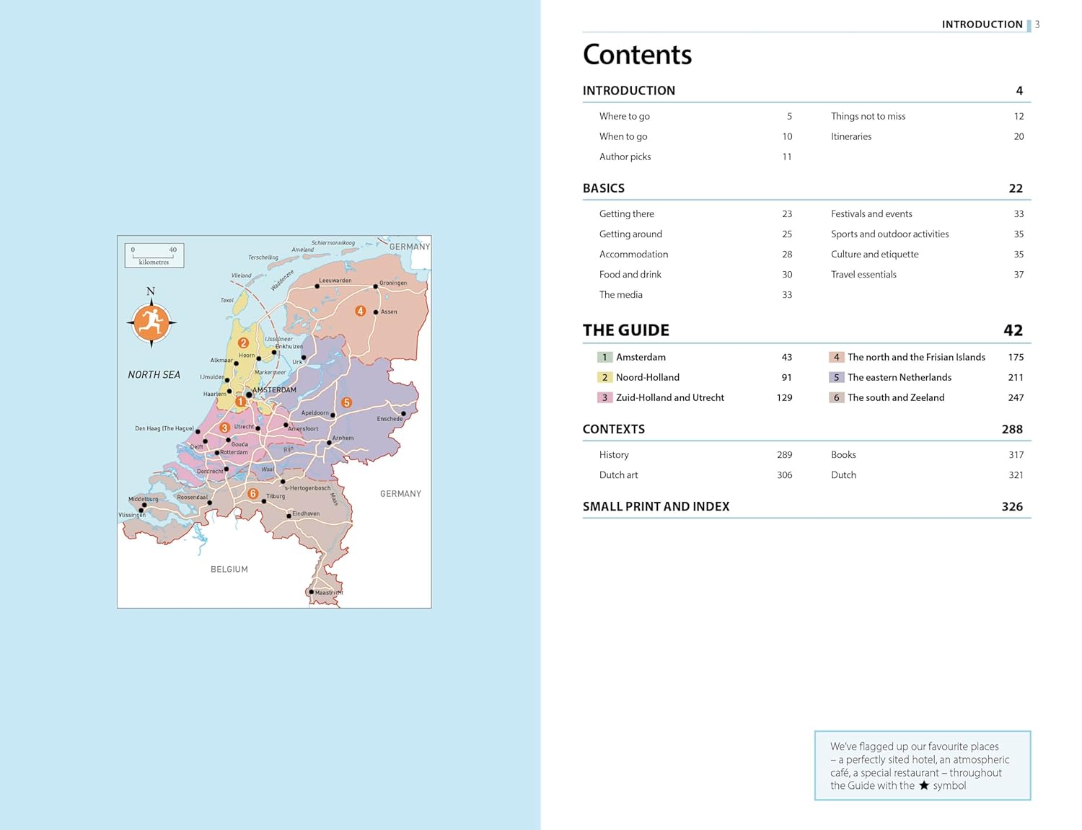The height and width of the screenshot is (830, 1082).
Task: Open the Zuid-Holland and Utrecht chapter entry
Action: 670,397
